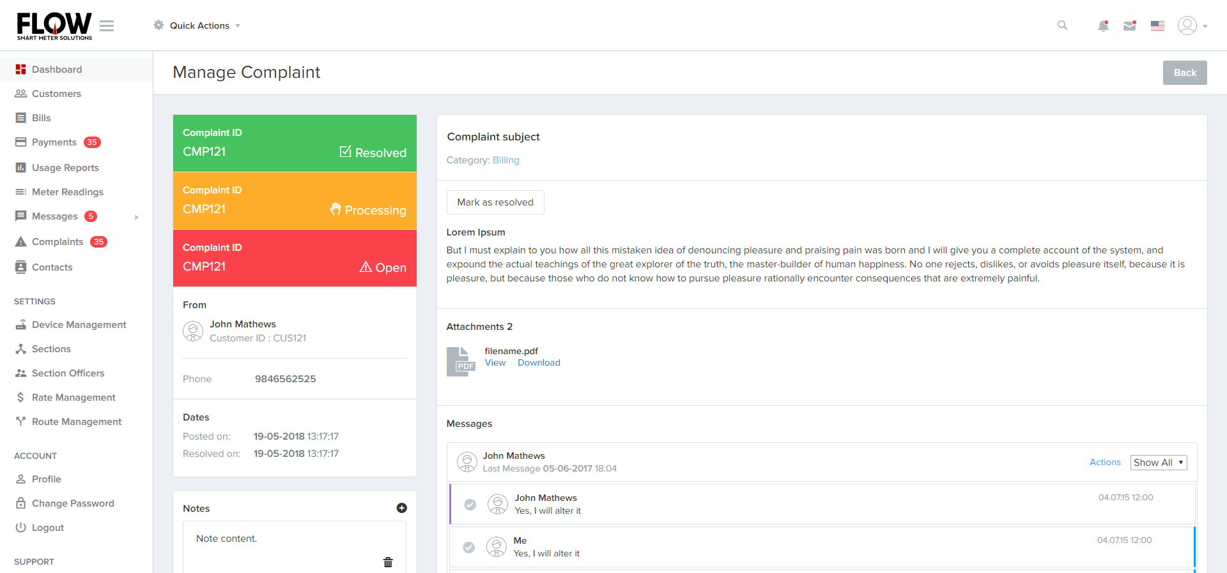Delete the note using trash icon
1227x573 pixels.
[x=388, y=562]
